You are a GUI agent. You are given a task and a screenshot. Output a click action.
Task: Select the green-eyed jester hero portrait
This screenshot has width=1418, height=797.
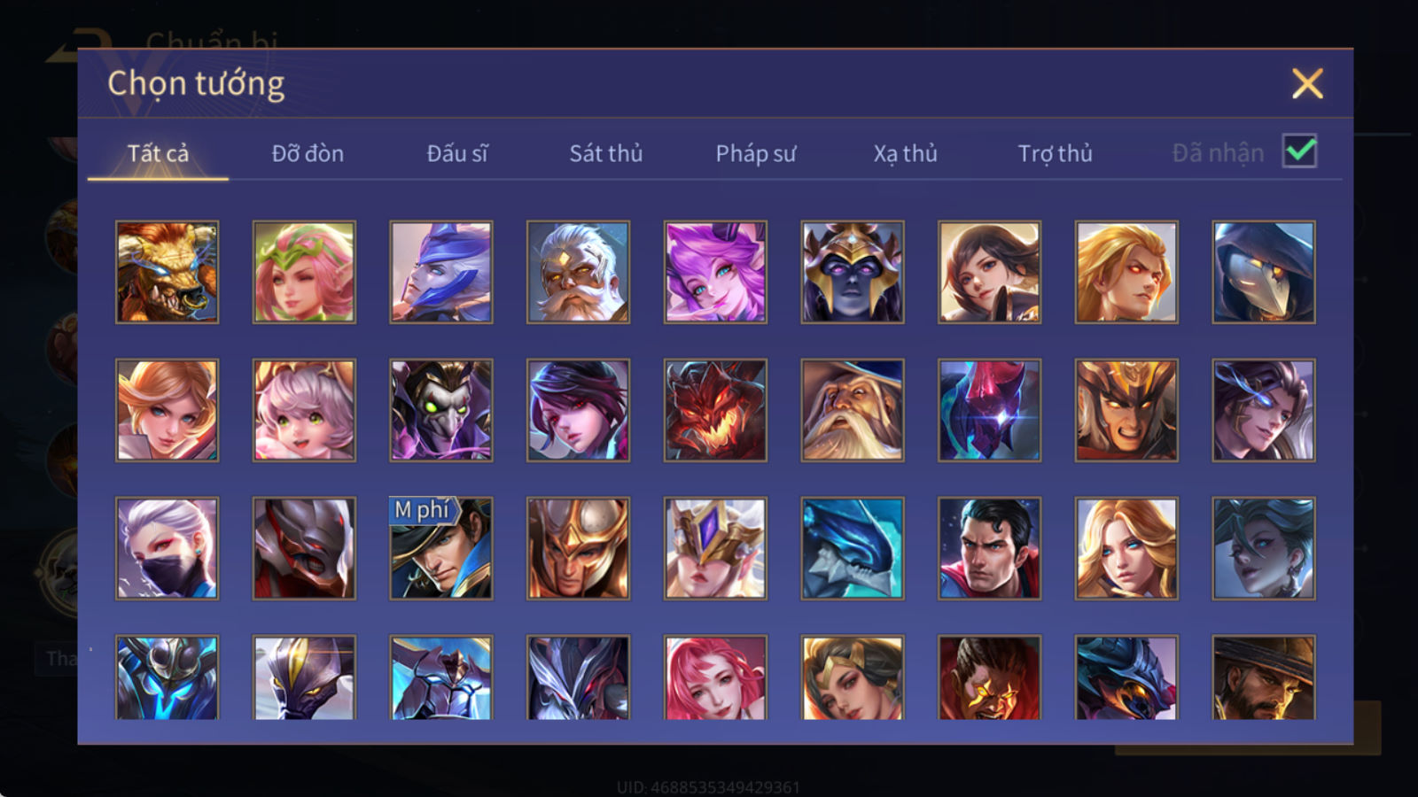click(441, 410)
